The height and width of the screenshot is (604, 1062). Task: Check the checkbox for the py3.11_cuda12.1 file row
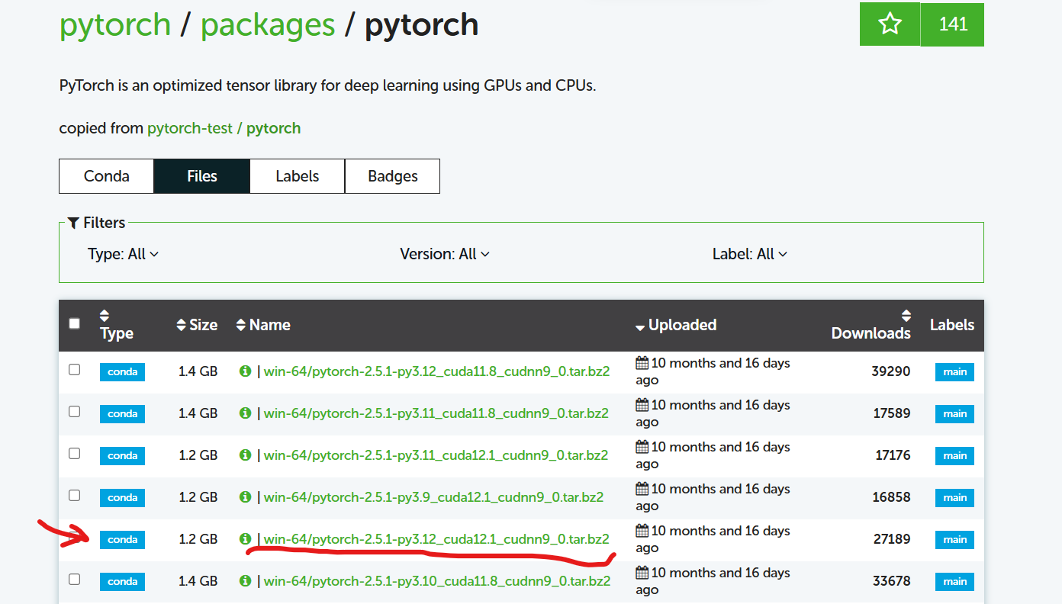coord(74,452)
